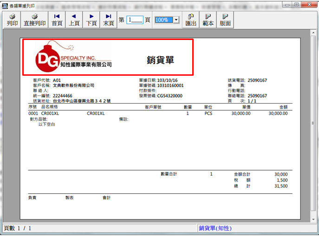Click the 100% zoom value box
This screenshot has width=319, height=236.
click(163, 20)
